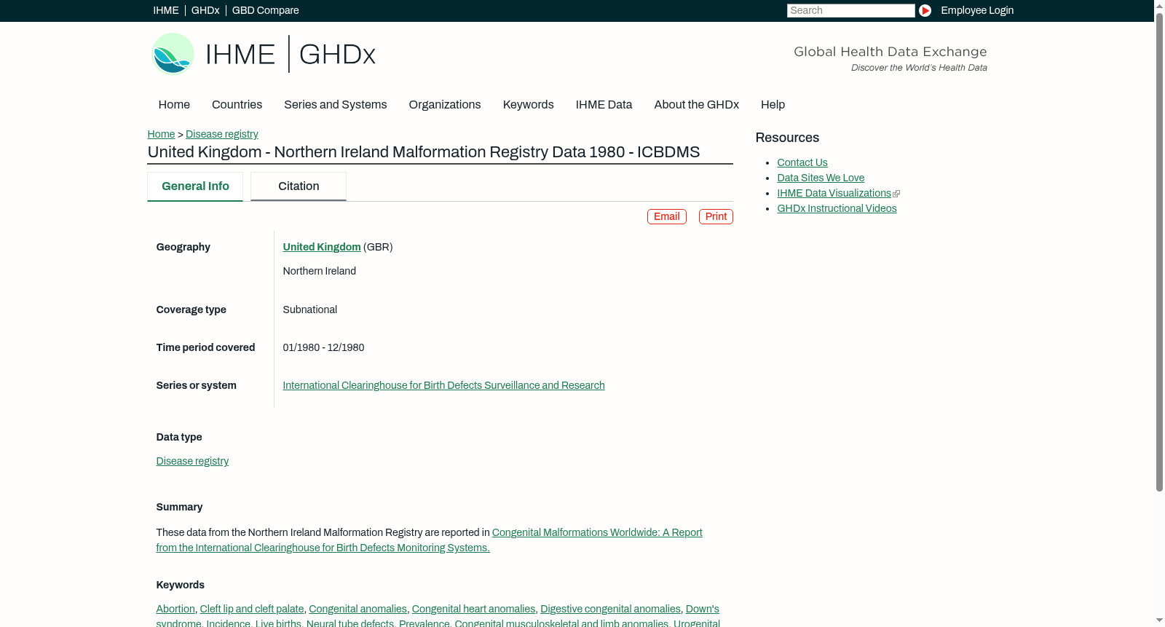This screenshot has height=627, width=1165.
Task: Go to Employee Login
Action: (977, 10)
